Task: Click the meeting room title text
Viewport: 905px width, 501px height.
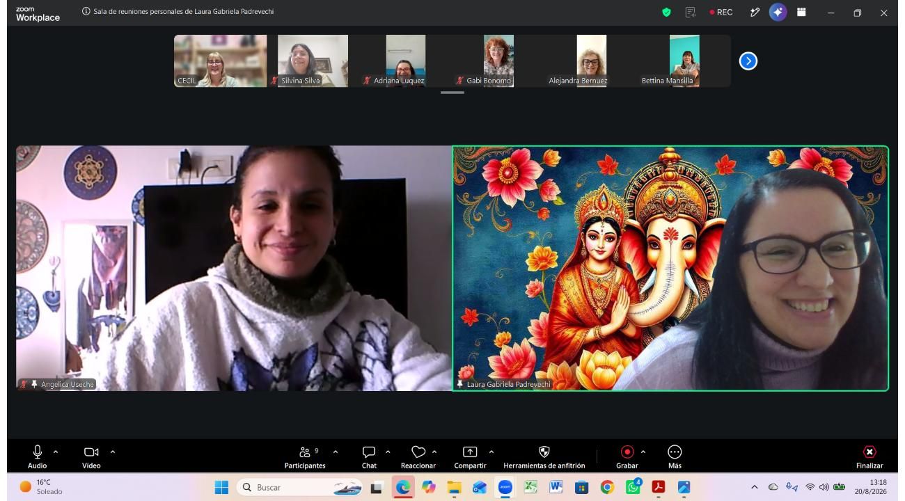Action: coord(183,12)
